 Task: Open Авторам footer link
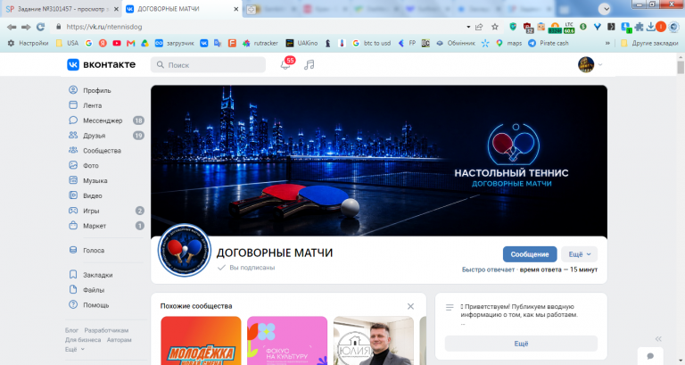point(119,340)
